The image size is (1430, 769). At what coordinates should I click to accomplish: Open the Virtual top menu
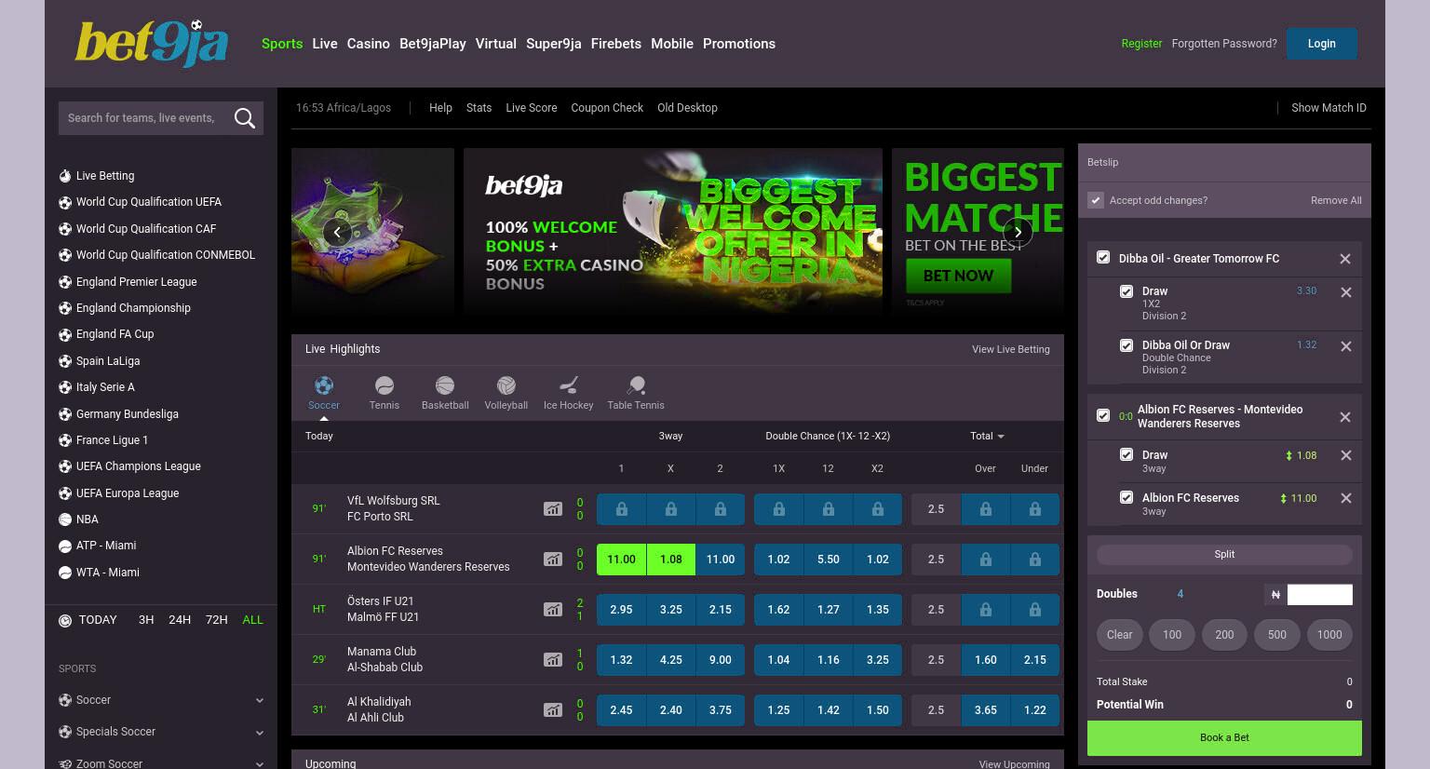[495, 44]
